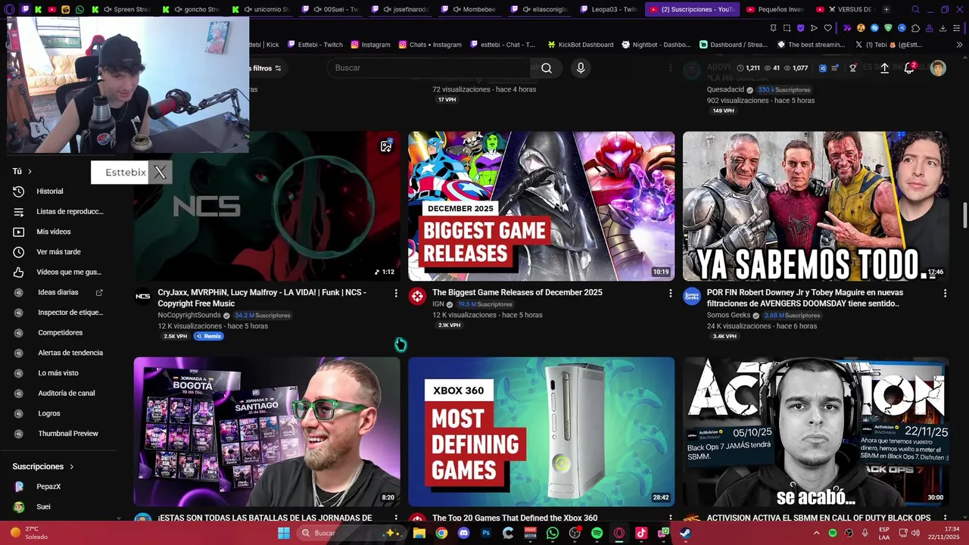Open Photoshop from the taskbar
The image size is (969, 545).
click(x=486, y=533)
